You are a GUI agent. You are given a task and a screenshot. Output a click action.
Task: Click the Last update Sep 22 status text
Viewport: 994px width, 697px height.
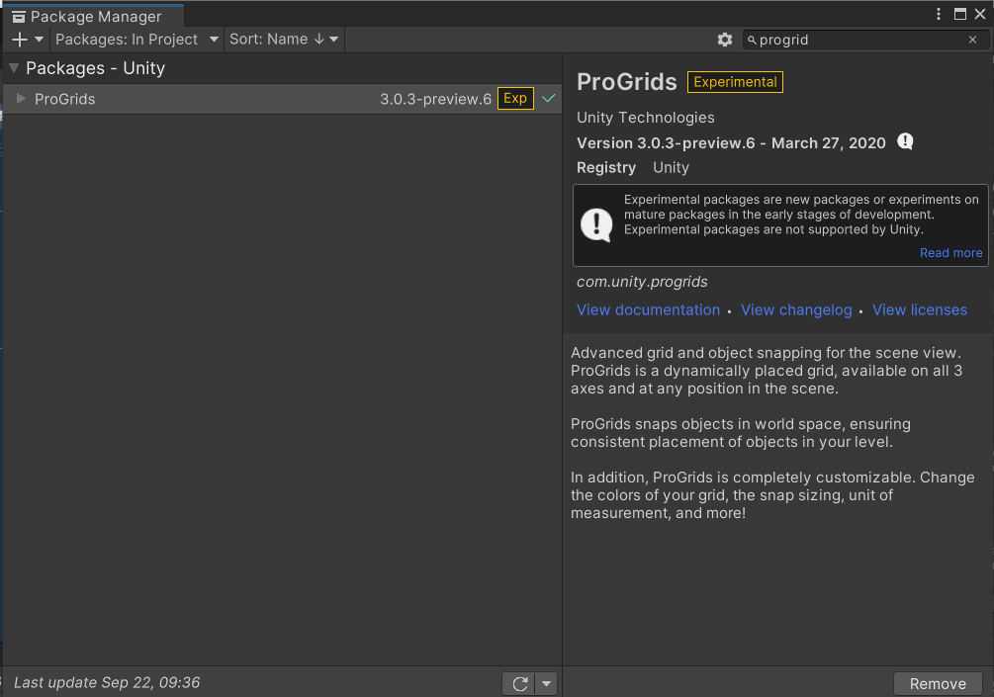(x=107, y=682)
